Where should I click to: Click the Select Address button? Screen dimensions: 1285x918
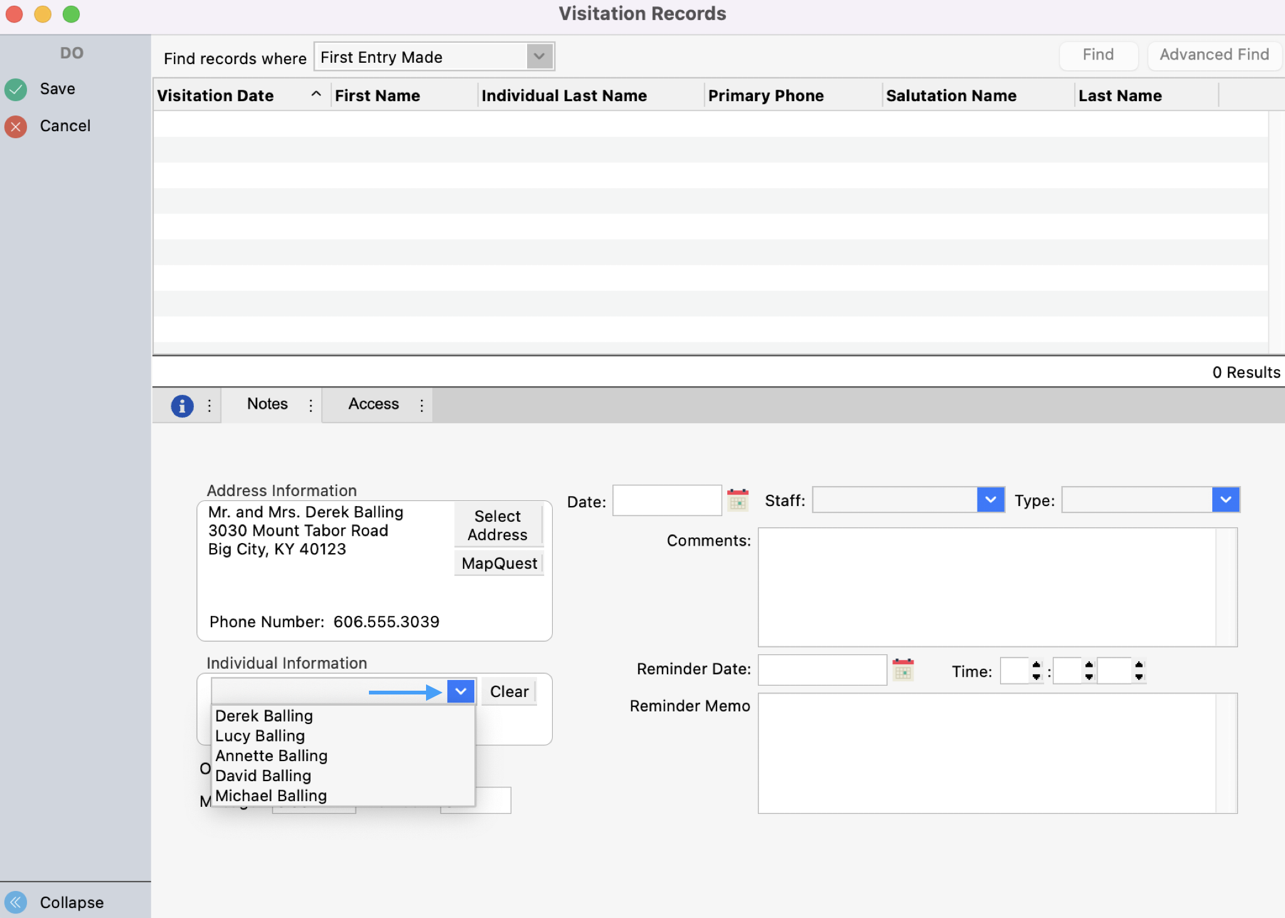(x=498, y=525)
